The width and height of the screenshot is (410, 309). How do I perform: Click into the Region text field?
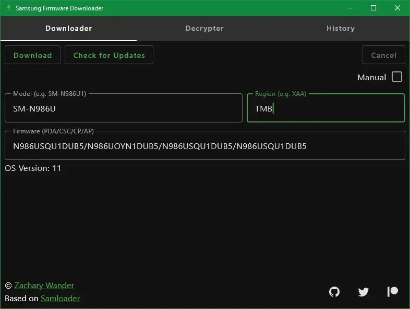tap(325, 109)
